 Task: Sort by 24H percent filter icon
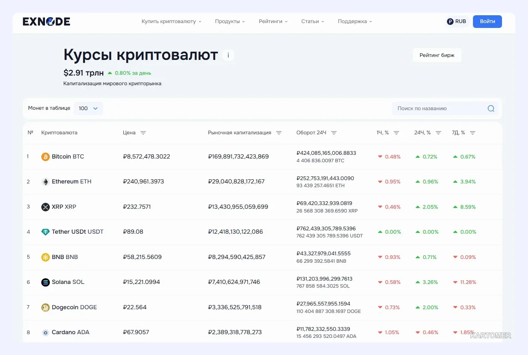(x=438, y=133)
